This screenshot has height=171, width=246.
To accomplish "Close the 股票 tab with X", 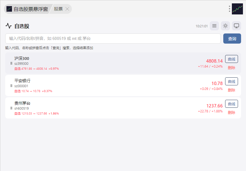I will [67, 9].
